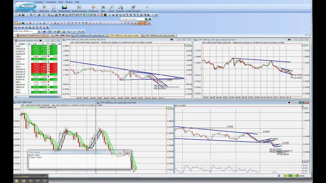Open the Tools menu
This screenshot has height=183, width=326.
tap(61, 2)
